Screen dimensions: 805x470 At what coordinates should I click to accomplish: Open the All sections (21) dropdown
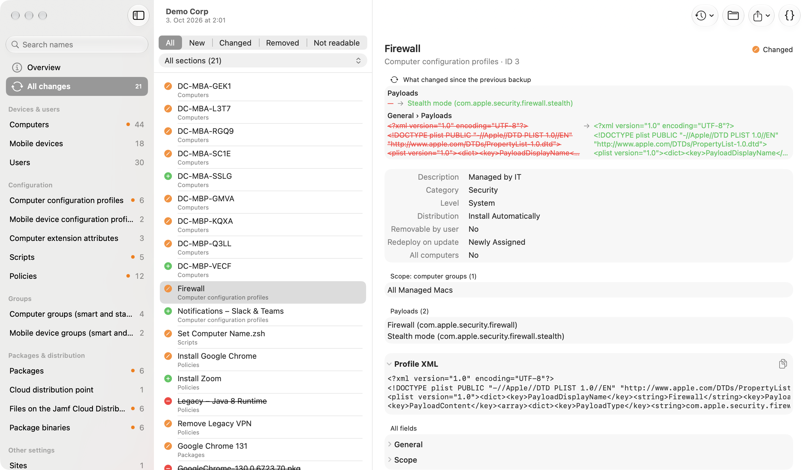click(263, 61)
